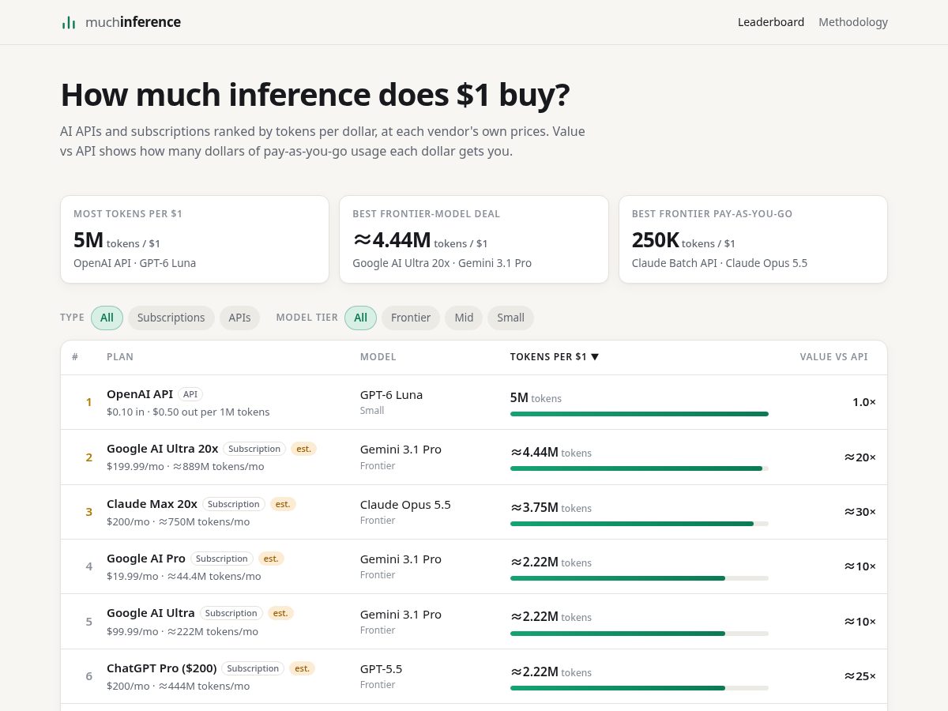
Task: Click the Google AI Pro plan name
Action: pyautogui.click(x=146, y=559)
